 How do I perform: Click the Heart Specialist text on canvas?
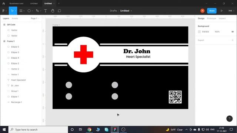click(x=138, y=57)
